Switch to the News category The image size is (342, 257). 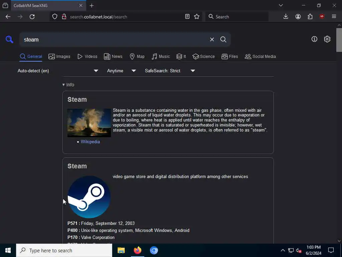(x=113, y=57)
